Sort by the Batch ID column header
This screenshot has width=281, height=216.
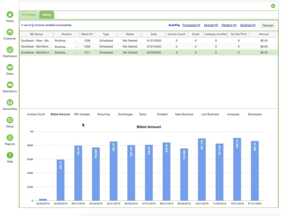(x=87, y=34)
